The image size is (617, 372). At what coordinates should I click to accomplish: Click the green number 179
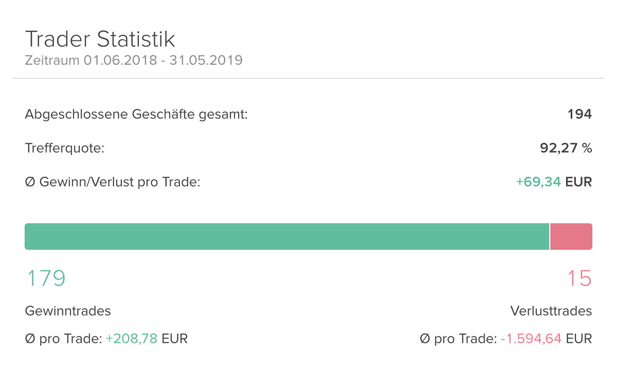click(46, 278)
